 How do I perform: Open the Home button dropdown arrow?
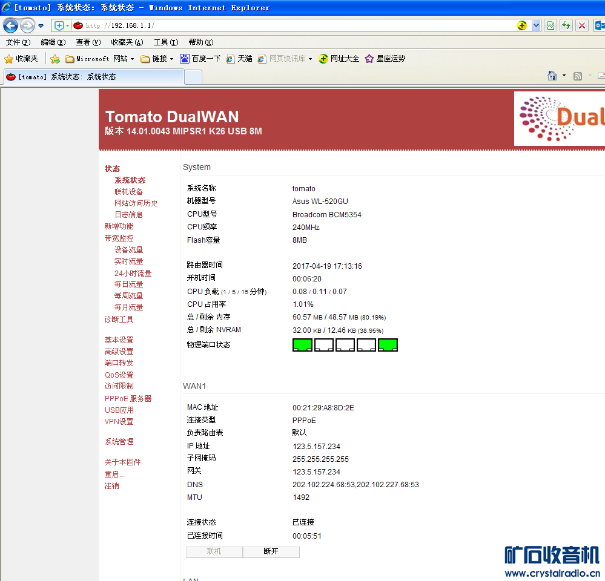pos(564,76)
